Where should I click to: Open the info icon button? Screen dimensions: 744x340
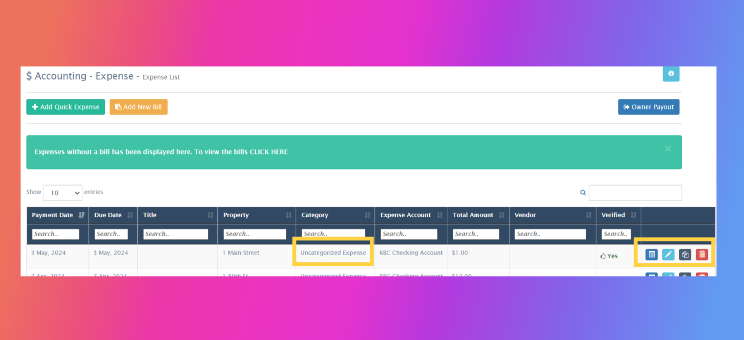(x=671, y=74)
